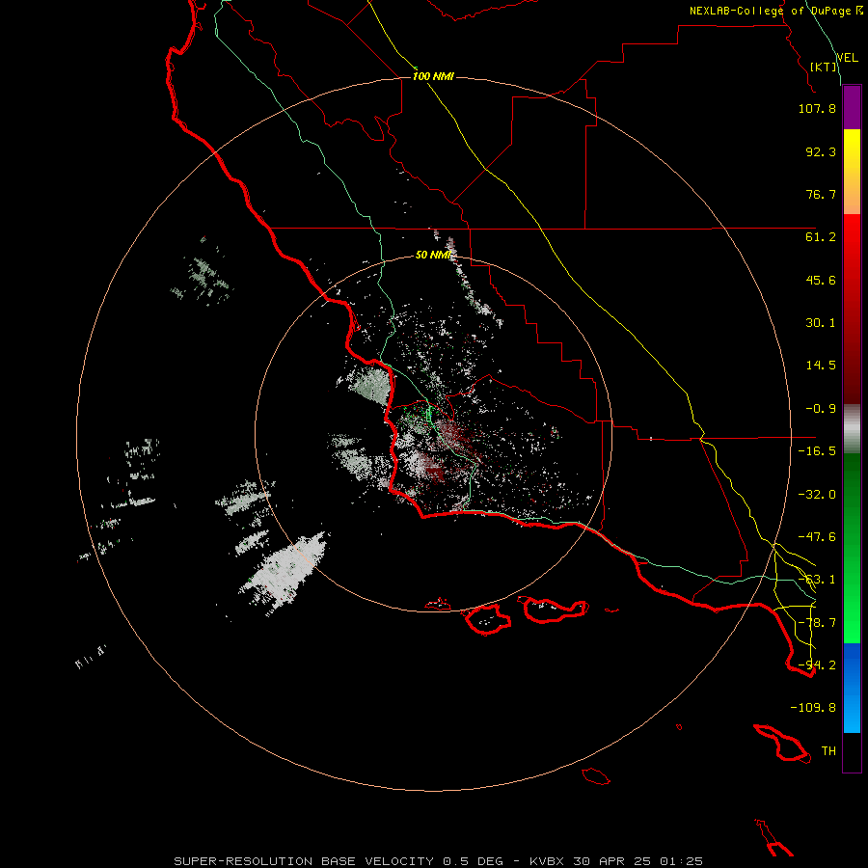Image resolution: width=868 pixels, height=868 pixels.
Task: Click the green segment of the color bar
Action: tap(852, 548)
